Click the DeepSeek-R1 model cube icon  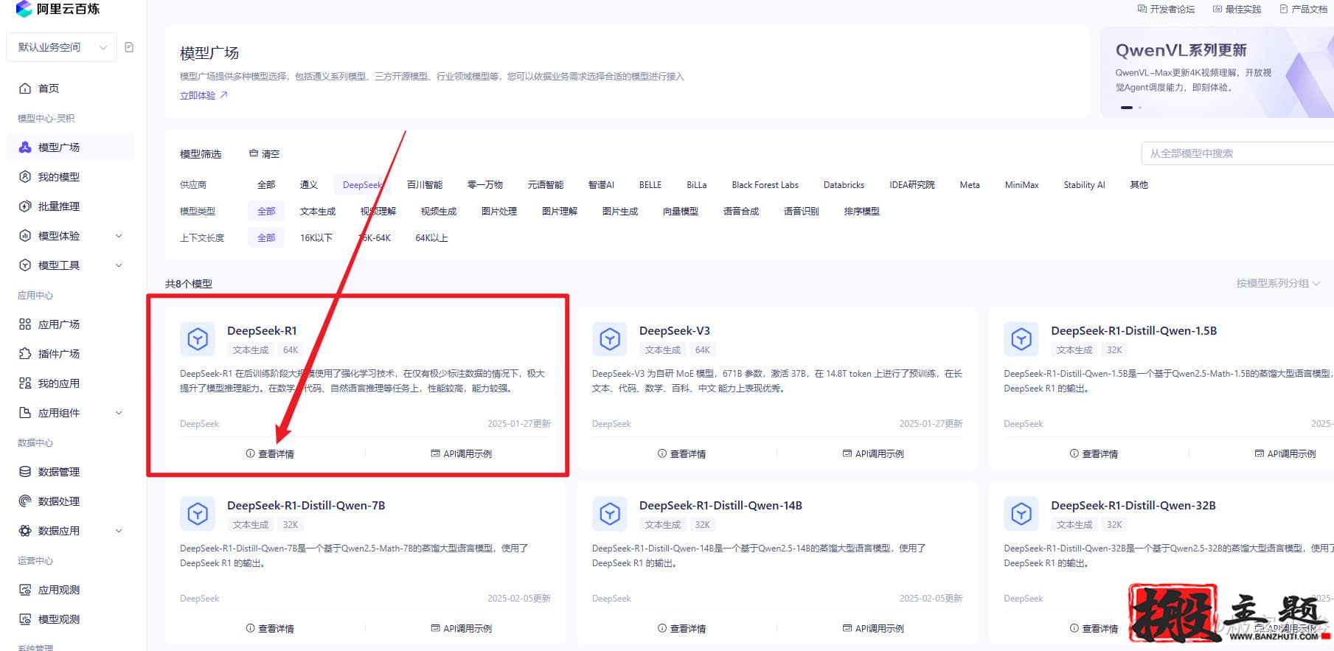point(198,339)
